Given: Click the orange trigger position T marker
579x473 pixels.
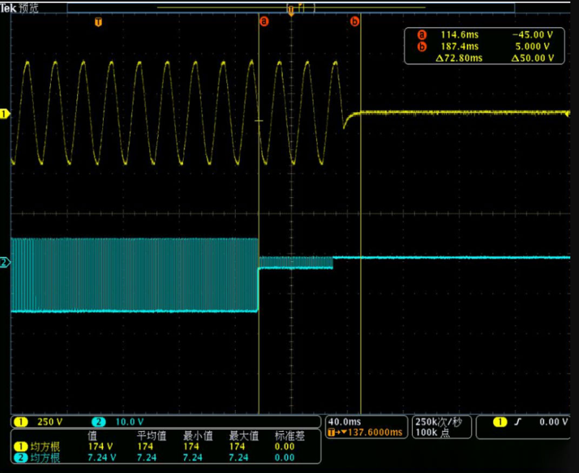Looking at the screenshot, I should click(291, 10).
